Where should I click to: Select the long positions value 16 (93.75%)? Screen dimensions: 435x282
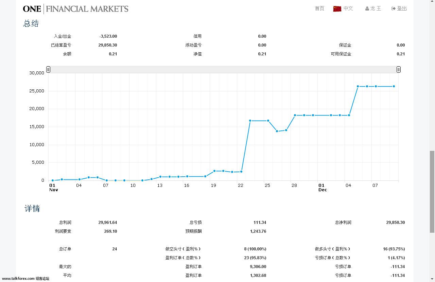point(394,249)
